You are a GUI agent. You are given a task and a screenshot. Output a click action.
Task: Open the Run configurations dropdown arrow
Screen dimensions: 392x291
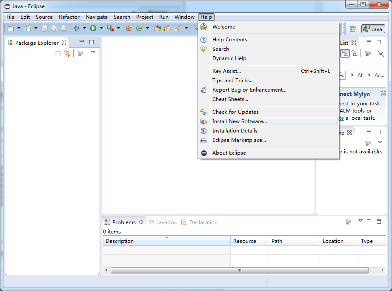click(101, 28)
